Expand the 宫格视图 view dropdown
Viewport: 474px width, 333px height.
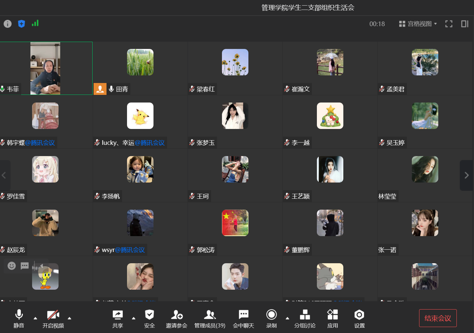coord(418,24)
